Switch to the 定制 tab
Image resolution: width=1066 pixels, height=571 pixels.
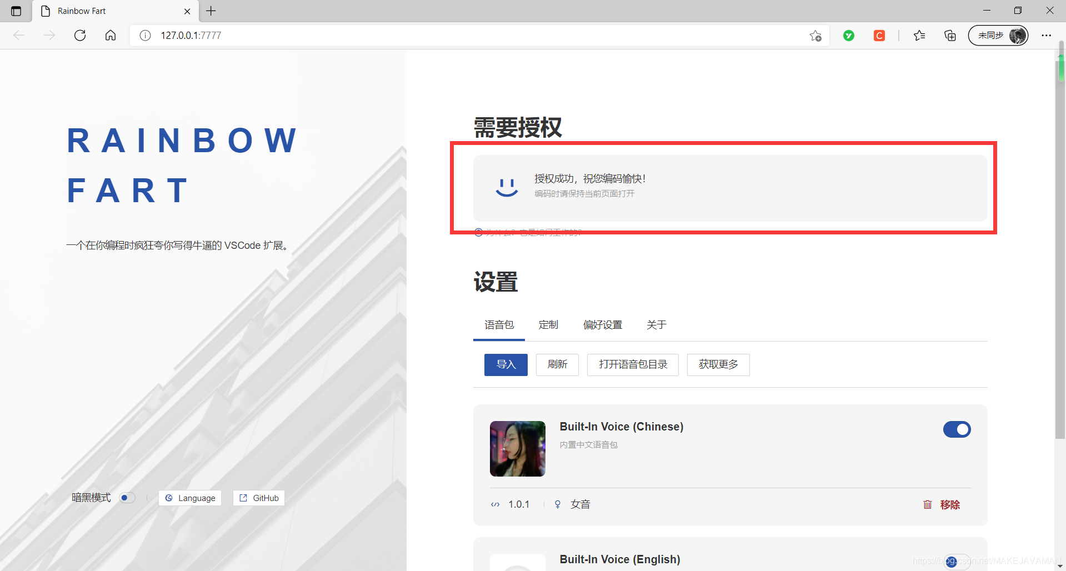point(548,325)
